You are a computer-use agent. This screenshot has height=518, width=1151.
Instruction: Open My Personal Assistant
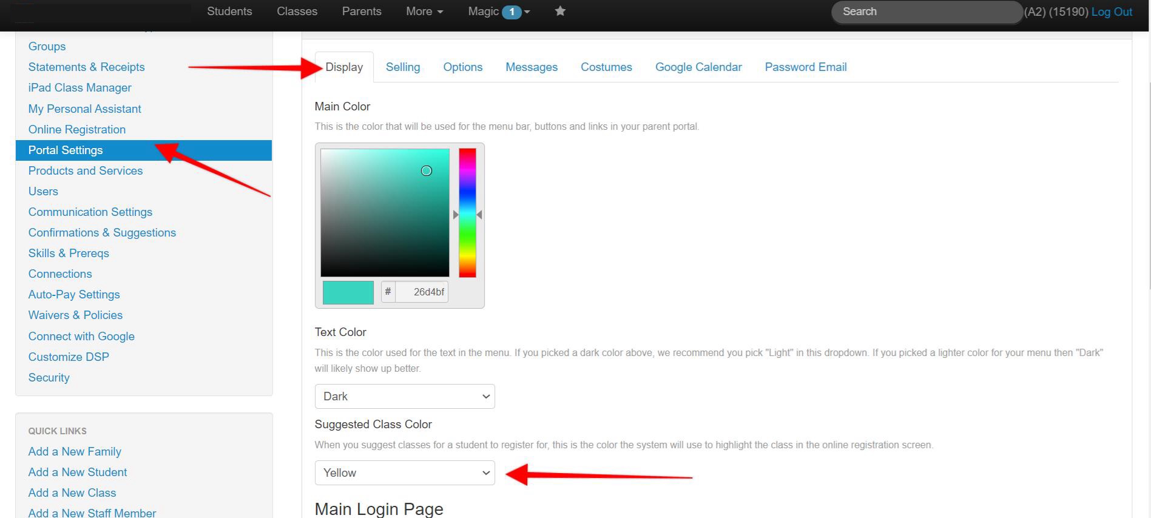click(84, 109)
